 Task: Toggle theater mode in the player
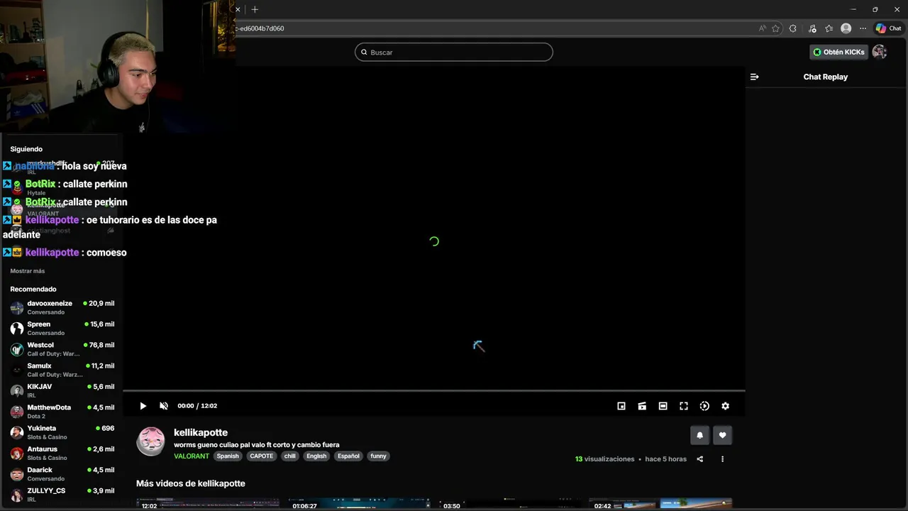point(663,406)
